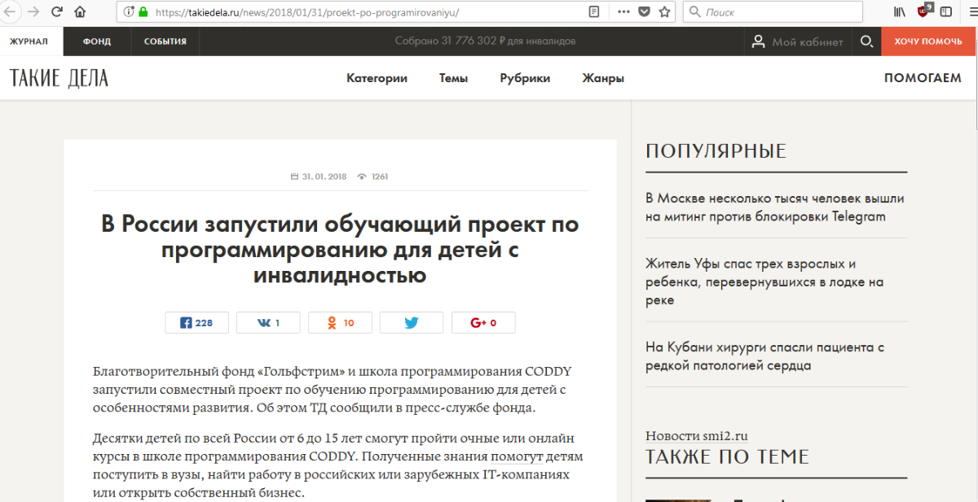The width and height of the screenshot is (978, 502).
Task: Open the ПОМОГАЕМ link
Action: point(923,78)
